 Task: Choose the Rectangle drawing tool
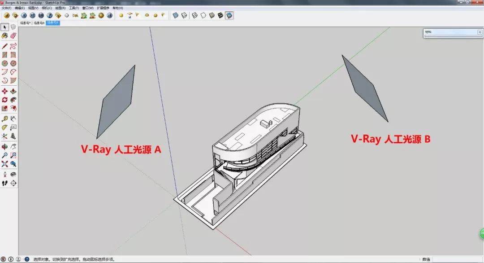[x=4, y=55]
